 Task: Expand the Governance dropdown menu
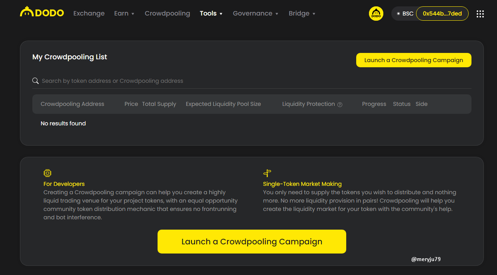[256, 14]
